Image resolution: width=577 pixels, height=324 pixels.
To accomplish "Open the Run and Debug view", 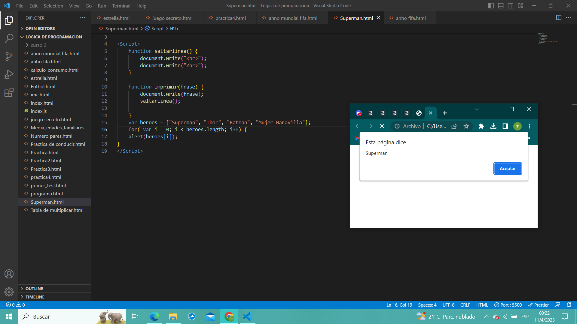I will click(x=9, y=74).
